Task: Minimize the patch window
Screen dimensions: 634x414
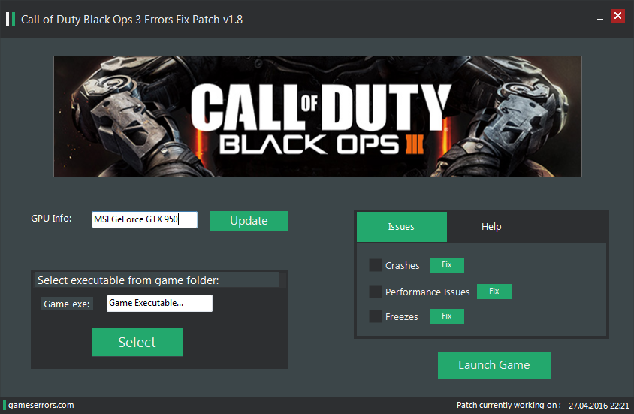Action: (x=600, y=19)
